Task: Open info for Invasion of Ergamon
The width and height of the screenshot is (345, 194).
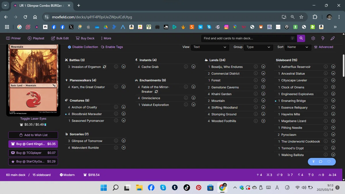Action: pyautogui.click(x=116, y=67)
